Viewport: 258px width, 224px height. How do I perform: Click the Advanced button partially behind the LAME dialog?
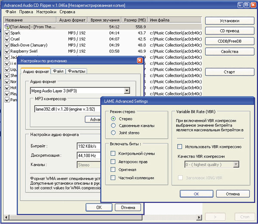tap(93, 119)
